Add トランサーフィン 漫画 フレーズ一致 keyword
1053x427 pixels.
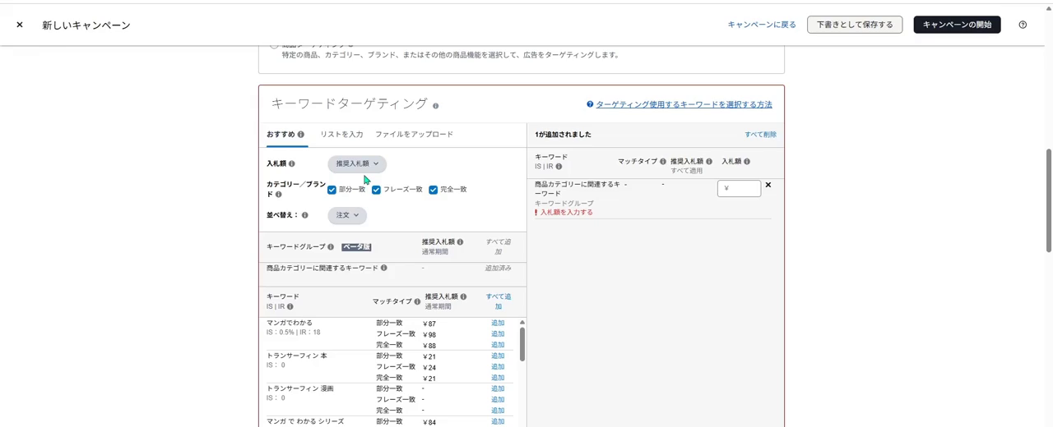point(498,400)
